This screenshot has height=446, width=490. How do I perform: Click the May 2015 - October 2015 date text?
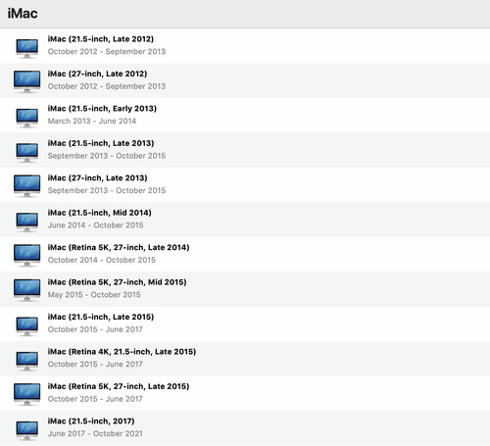click(94, 295)
